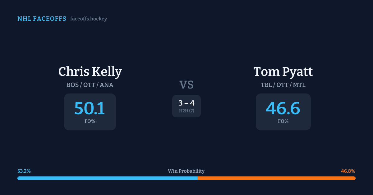Click the VS text between players
Image resolution: width=373 pixels, height=195 pixels.
tap(186, 85)
